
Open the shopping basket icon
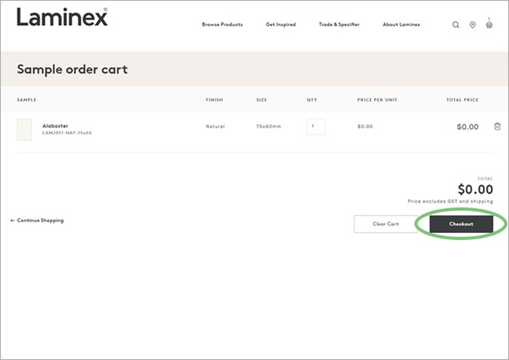point(489,24)
